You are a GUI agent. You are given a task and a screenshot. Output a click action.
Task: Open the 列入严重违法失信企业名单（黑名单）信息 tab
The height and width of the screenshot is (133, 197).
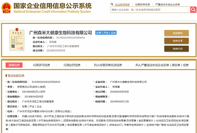(162, 65)
